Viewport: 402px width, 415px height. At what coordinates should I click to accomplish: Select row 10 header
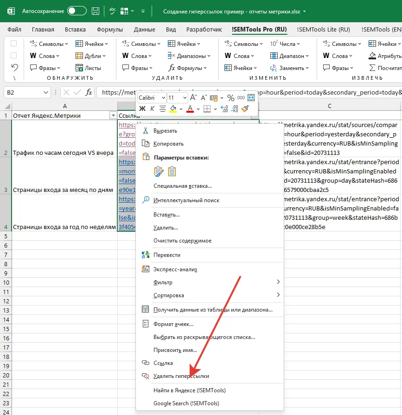(6, 283)
